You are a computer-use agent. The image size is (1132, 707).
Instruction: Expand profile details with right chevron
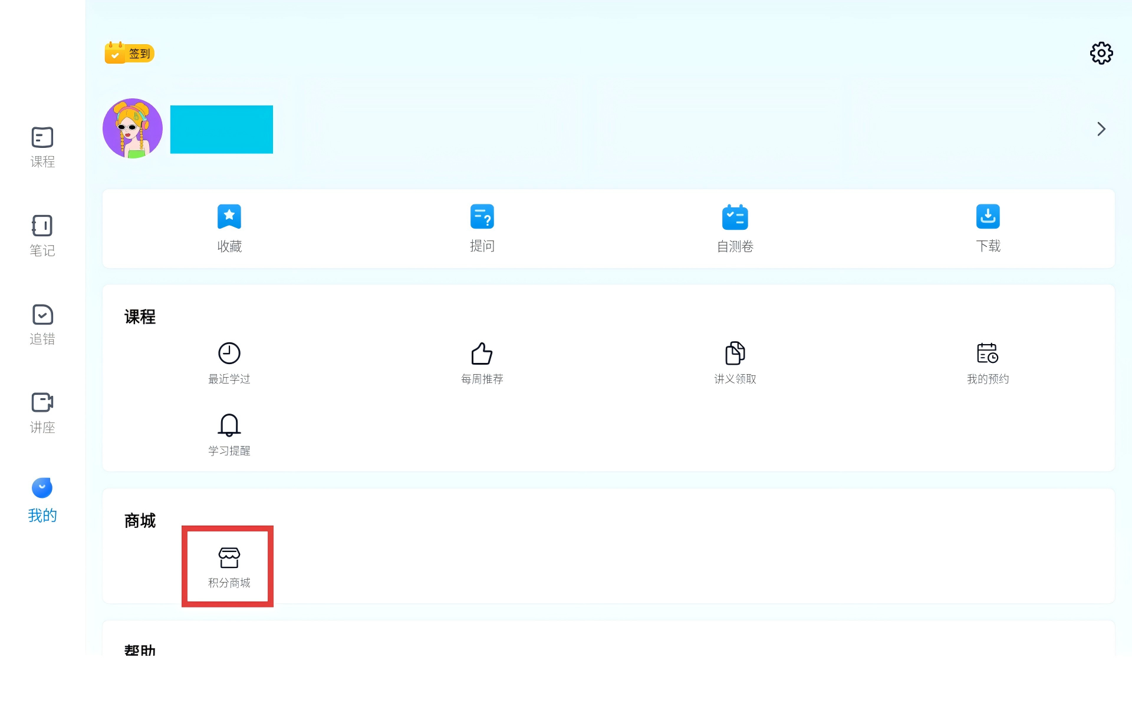pos(1101,129)
